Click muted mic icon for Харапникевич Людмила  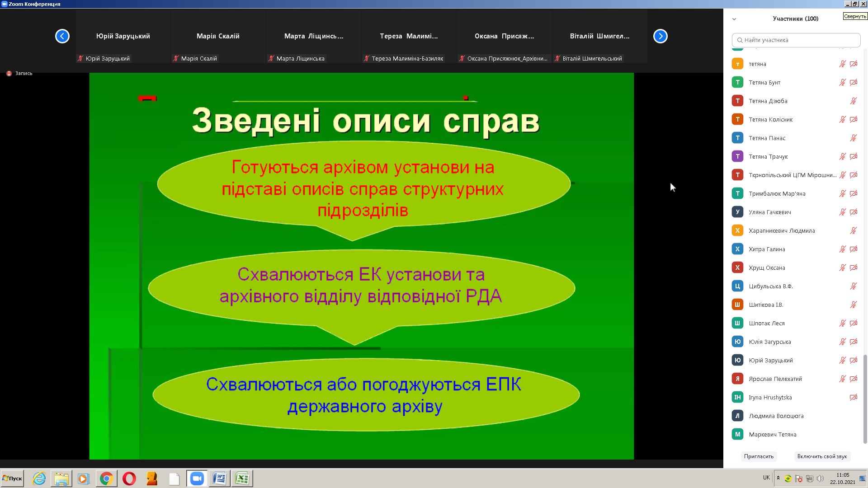pos(854,230)
